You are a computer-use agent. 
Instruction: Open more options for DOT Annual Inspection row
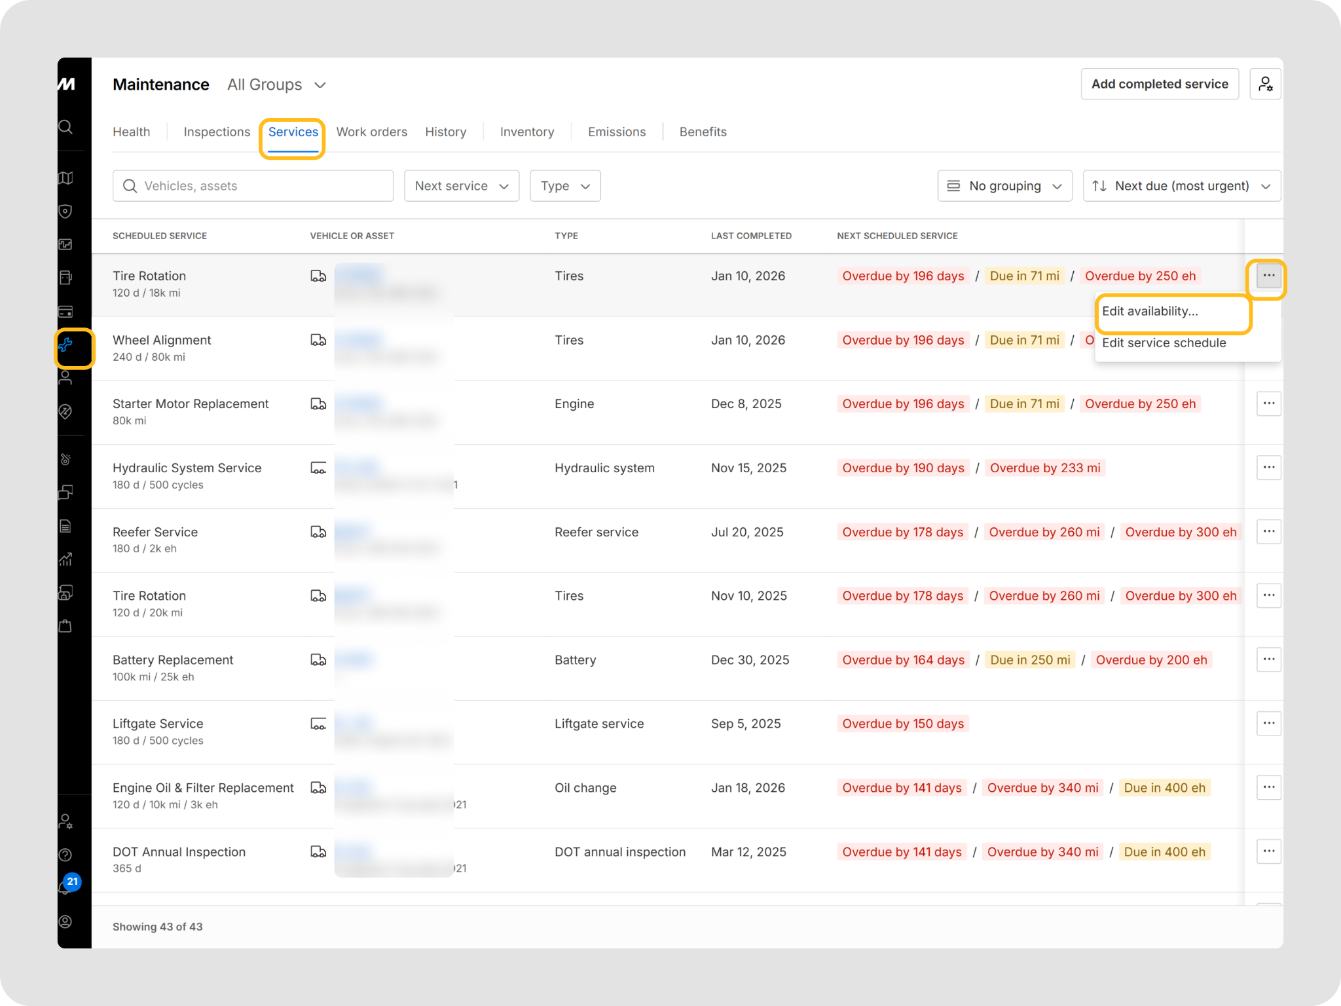1268,851
